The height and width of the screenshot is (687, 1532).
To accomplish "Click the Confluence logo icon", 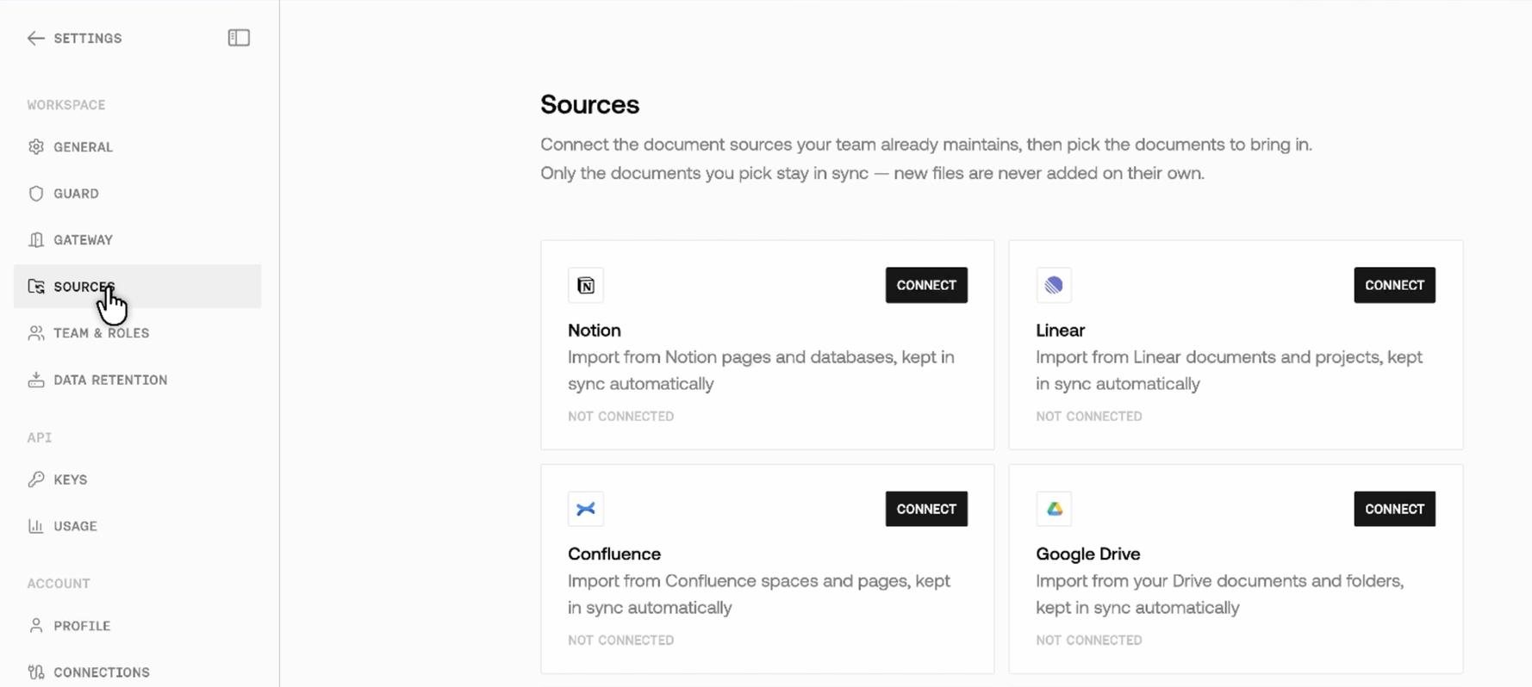I will click(x=586, y=509).
